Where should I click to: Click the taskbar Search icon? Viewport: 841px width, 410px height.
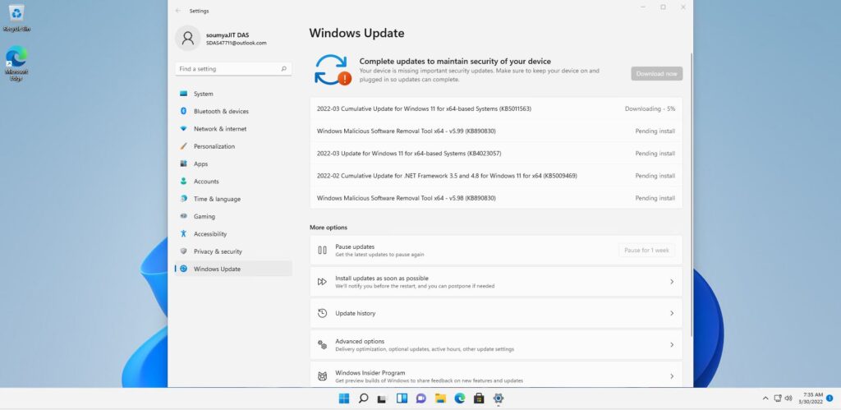(363, 398)
